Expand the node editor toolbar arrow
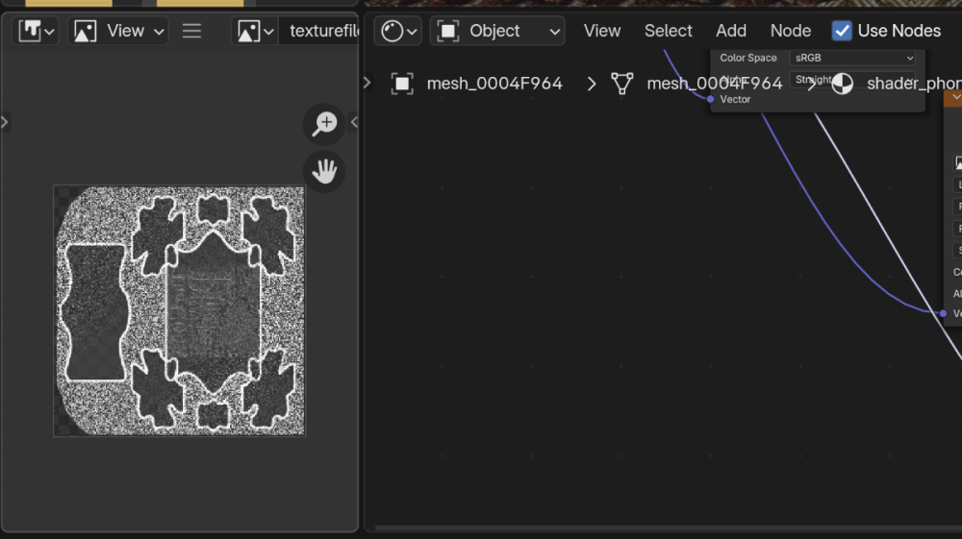This screenshot has width=962, height=539. (367, 83)
